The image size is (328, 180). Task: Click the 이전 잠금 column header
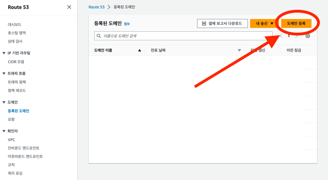[294, 50]
